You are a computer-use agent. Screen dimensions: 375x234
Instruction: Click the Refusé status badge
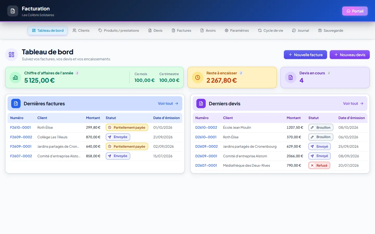point(319,165)
